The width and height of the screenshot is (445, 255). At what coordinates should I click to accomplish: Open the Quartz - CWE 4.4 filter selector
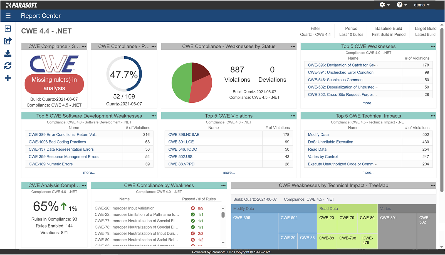click(x=315, y=34)
